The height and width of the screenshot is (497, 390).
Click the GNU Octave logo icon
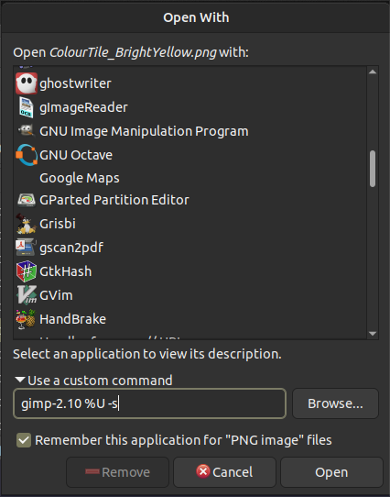[27, 155]
